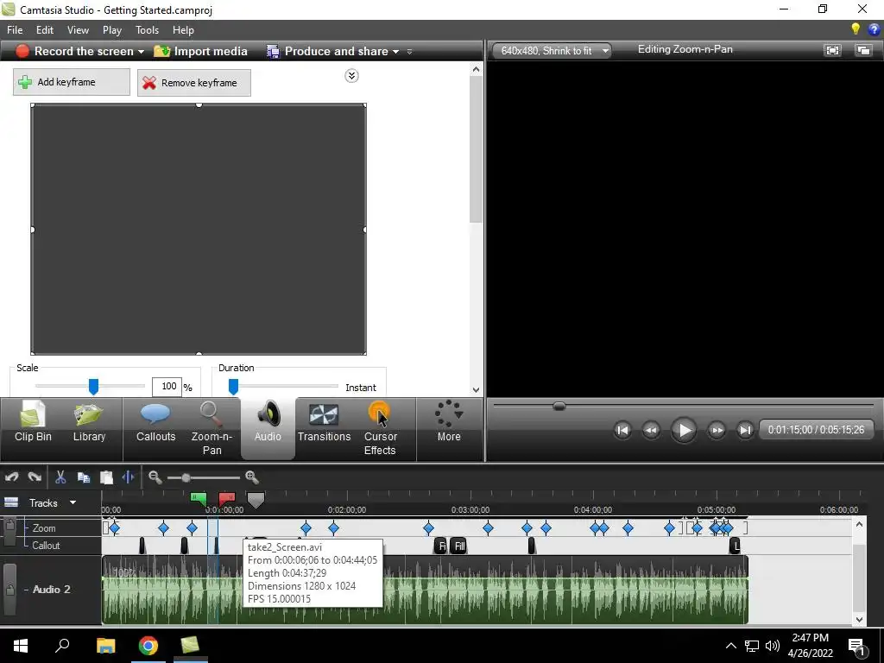
Task: Open the File menu
Action: pos(15,30)
